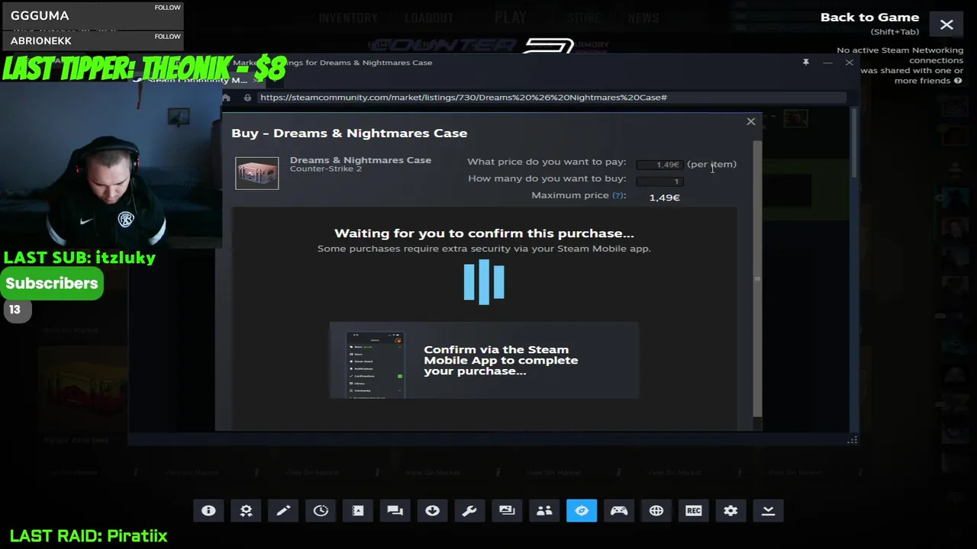This screenshot has width=977, height=549.
Task: Click the help icon after 'more friends' text
Action: 958,81
